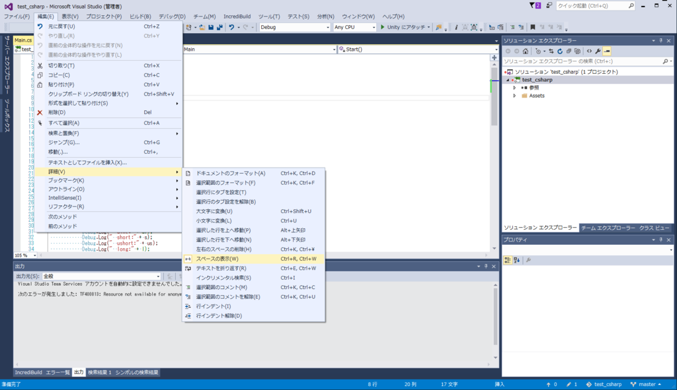Open アウトライン(O) submenu
Screen dimensions: 677x390
pyautogui.click(x=109, y=189)
